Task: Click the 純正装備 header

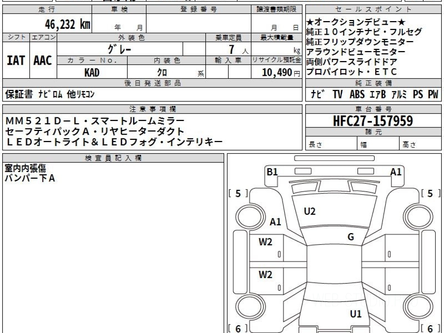Action: pyautogui.click(x=373, y=83)
